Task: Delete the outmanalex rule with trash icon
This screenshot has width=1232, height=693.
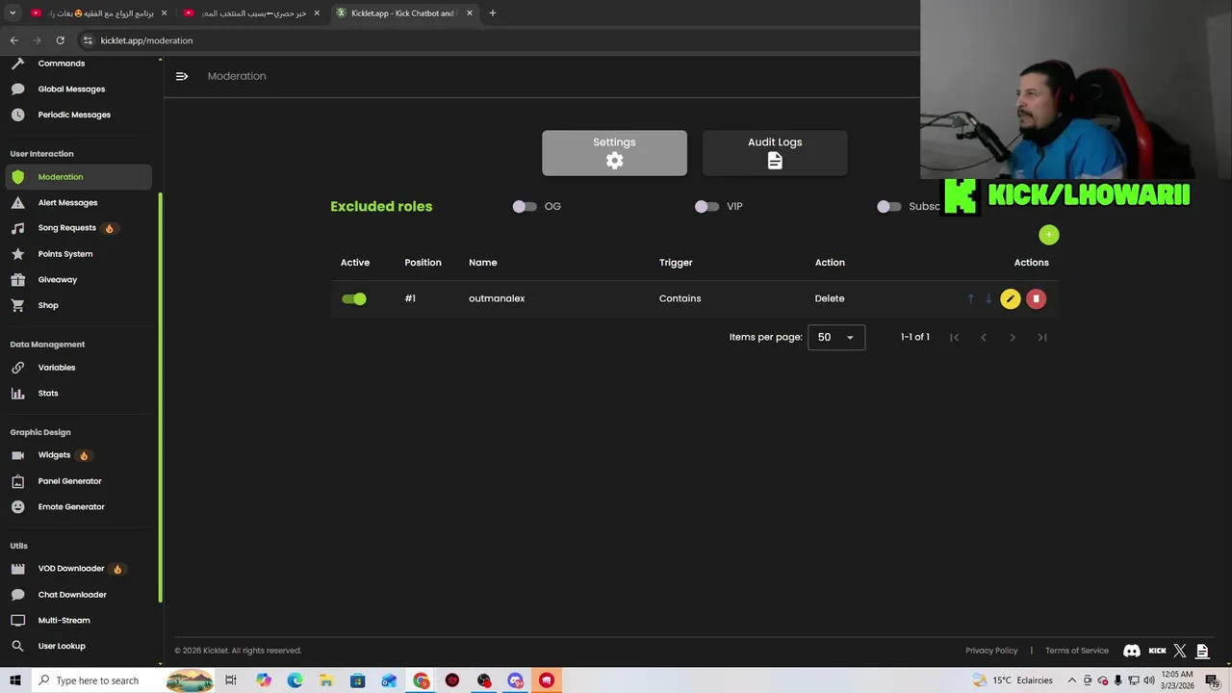Action: [x=1036, y=298]
